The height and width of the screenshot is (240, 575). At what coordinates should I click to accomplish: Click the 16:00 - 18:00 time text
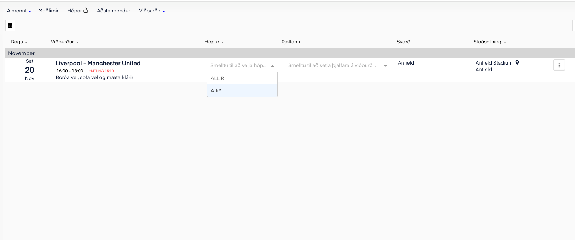pos(70,71)
